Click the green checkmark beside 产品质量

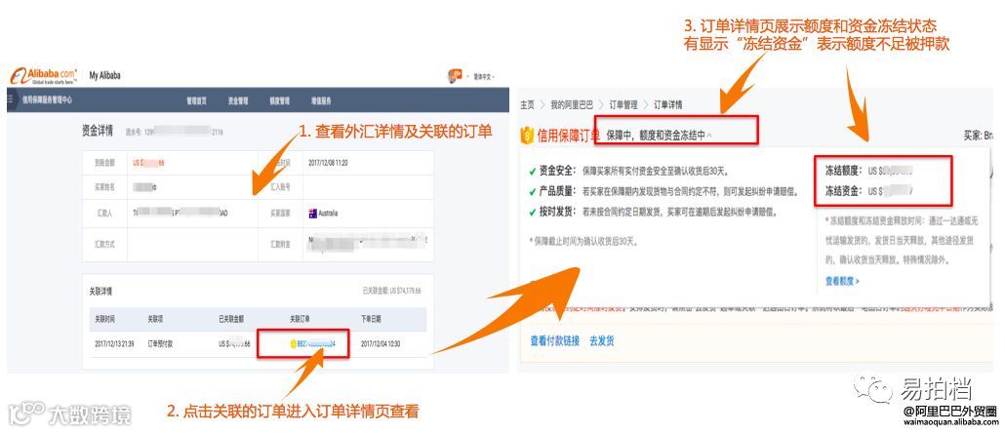pyautogui.click(x=532, y=191)
